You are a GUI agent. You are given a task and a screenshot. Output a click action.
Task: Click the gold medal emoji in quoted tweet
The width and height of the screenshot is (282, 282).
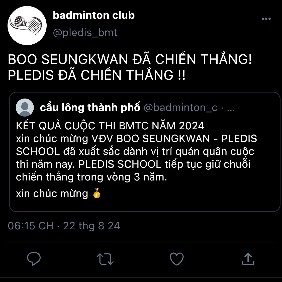pyautogui.click(x=97, y=193)
